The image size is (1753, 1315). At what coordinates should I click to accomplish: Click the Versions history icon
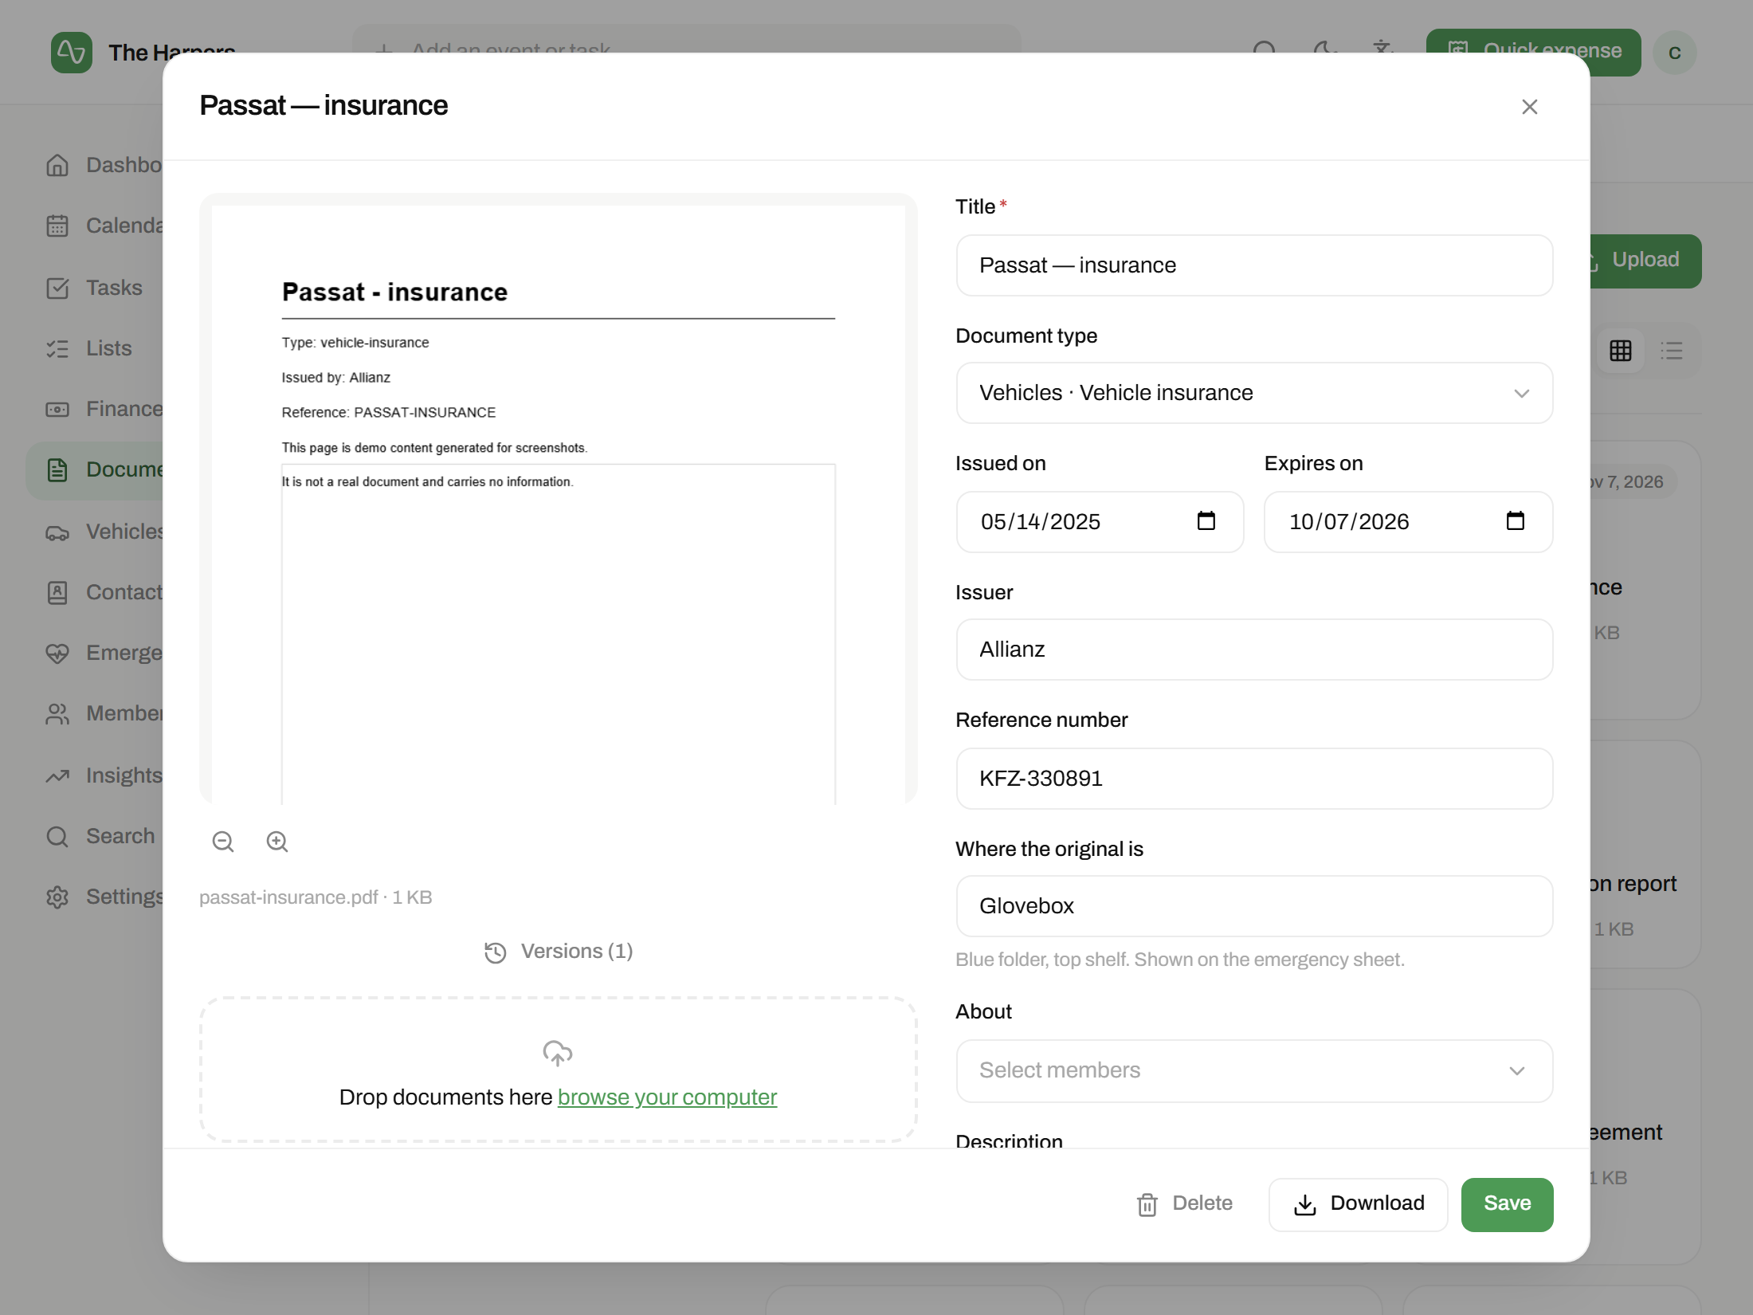click(496, 952)
